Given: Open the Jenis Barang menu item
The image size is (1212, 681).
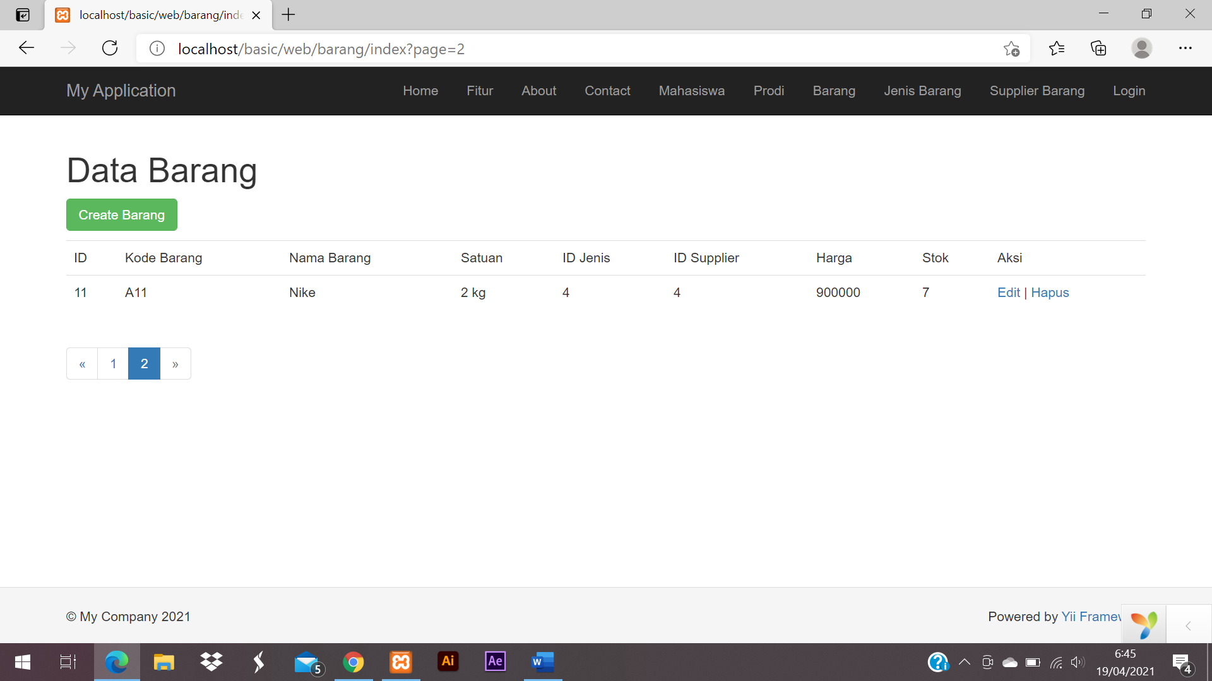Looking at the screenshot, I should 922,91.
